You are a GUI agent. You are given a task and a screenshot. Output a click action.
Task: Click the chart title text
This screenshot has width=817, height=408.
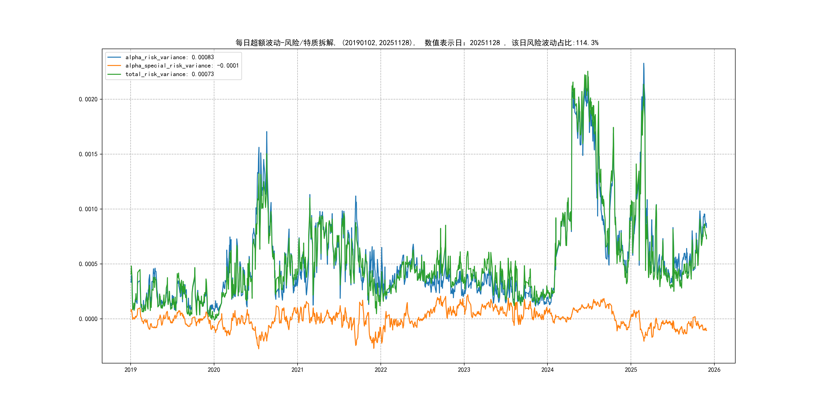pyautogui.click(x=417, y=43)
